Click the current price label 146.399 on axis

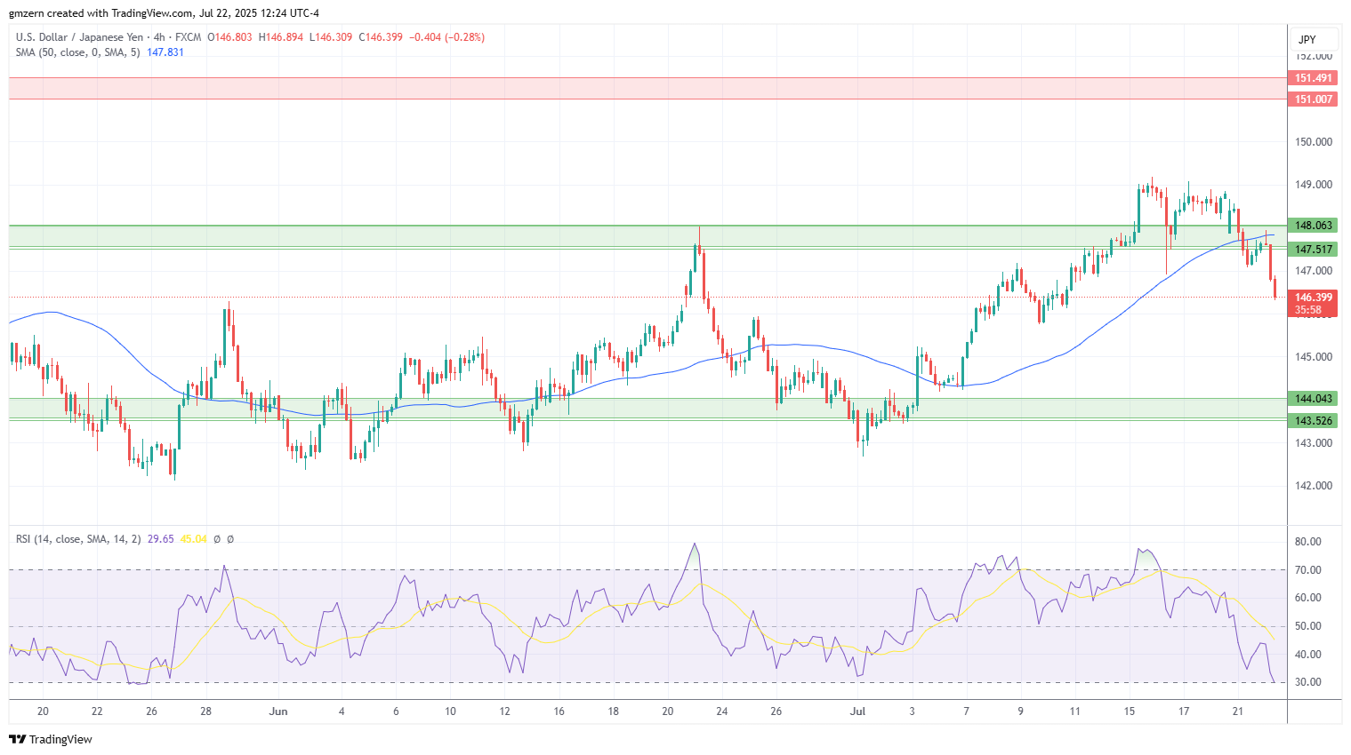point(1313,298)
